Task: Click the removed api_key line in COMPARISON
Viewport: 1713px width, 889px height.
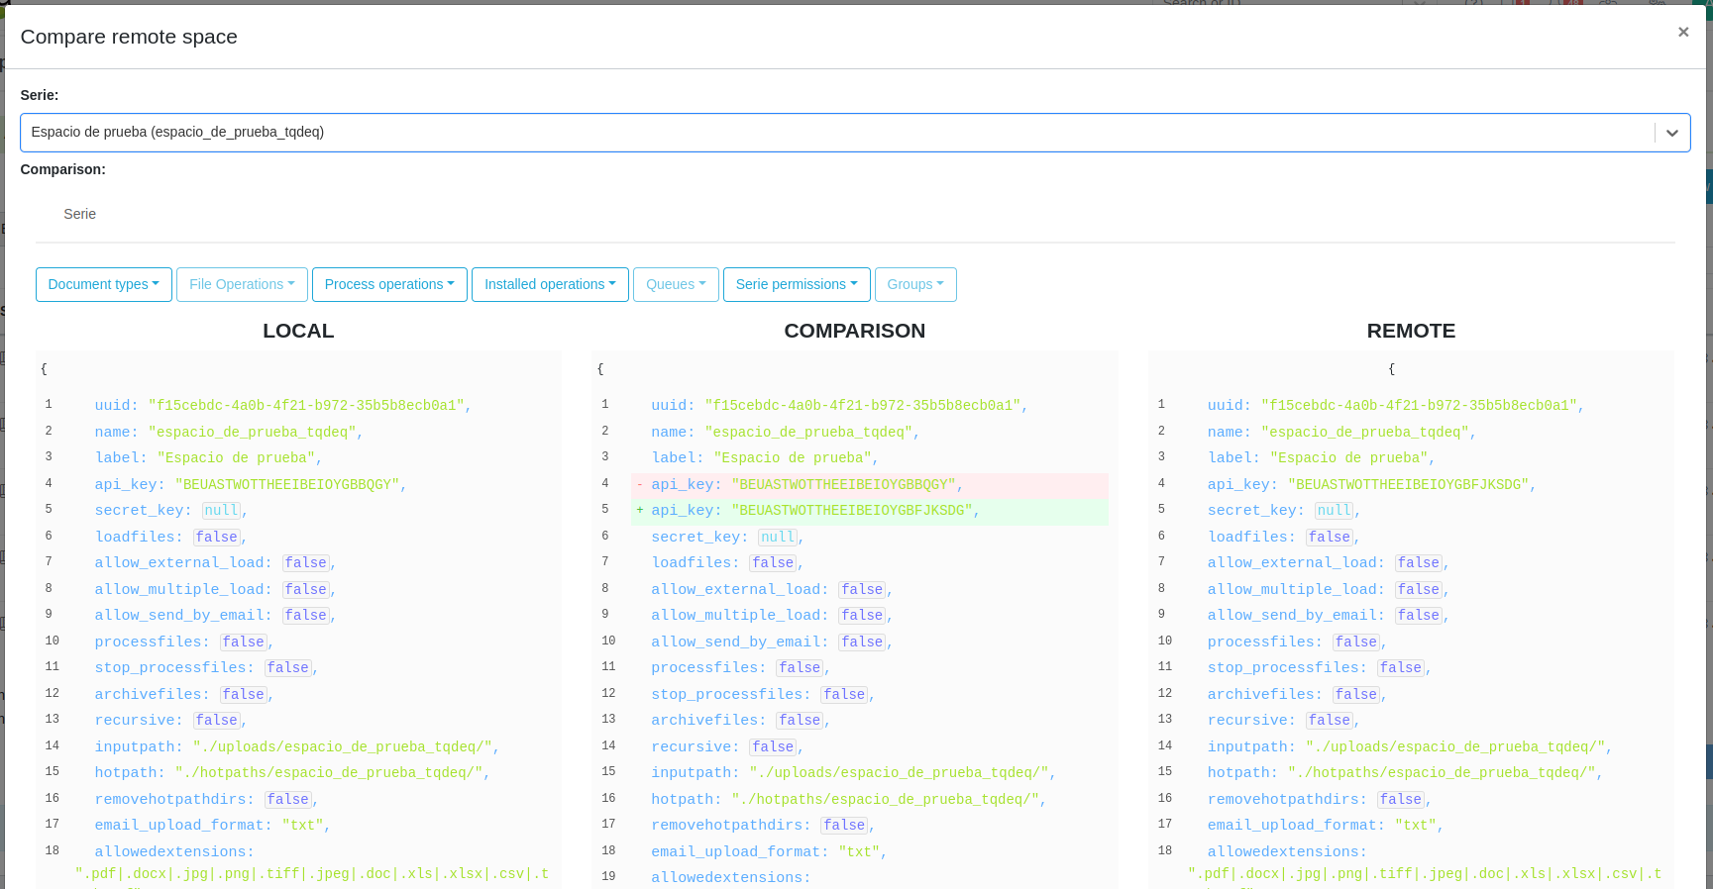Action: [x=869, y=485]
